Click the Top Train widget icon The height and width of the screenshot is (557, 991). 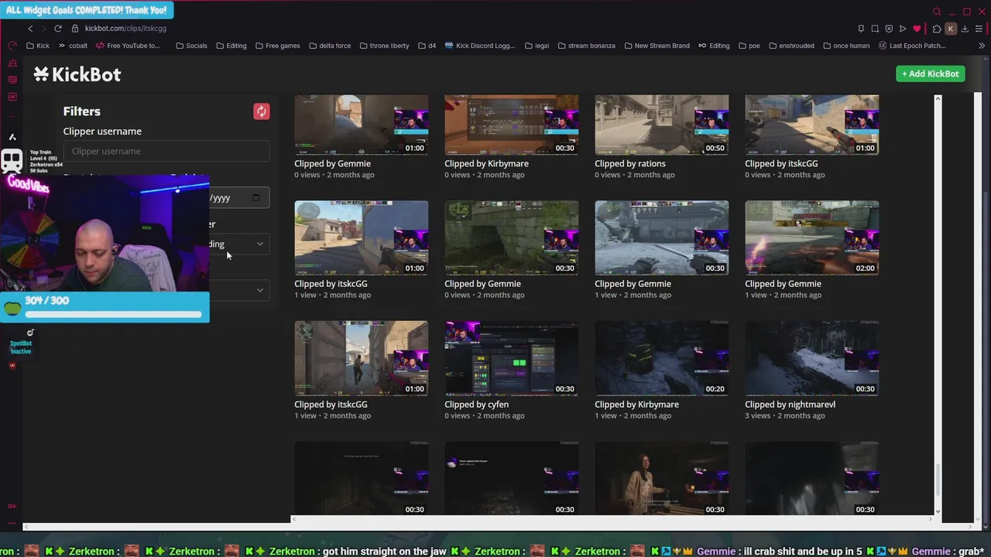coord(12,161)
